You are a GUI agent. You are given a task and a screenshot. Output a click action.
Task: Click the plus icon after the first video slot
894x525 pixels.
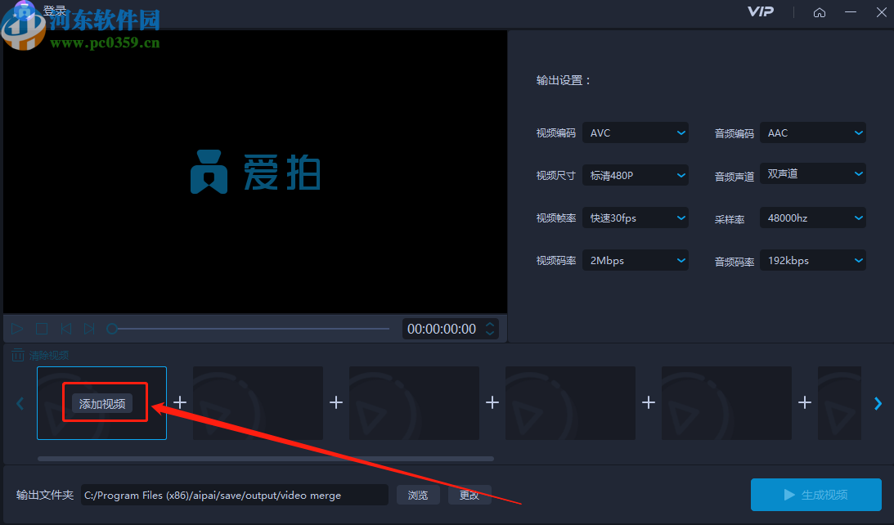pos(179,402)
